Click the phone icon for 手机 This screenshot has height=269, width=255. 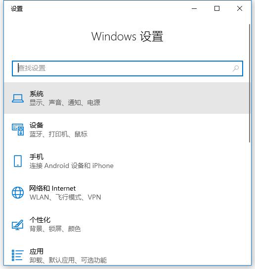(18, 161)
